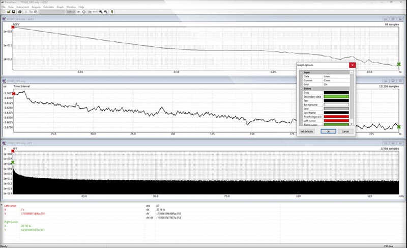Close the Graph options dialog
The height and width of the screenshot is (248, 407).
(x=352, y=65)
